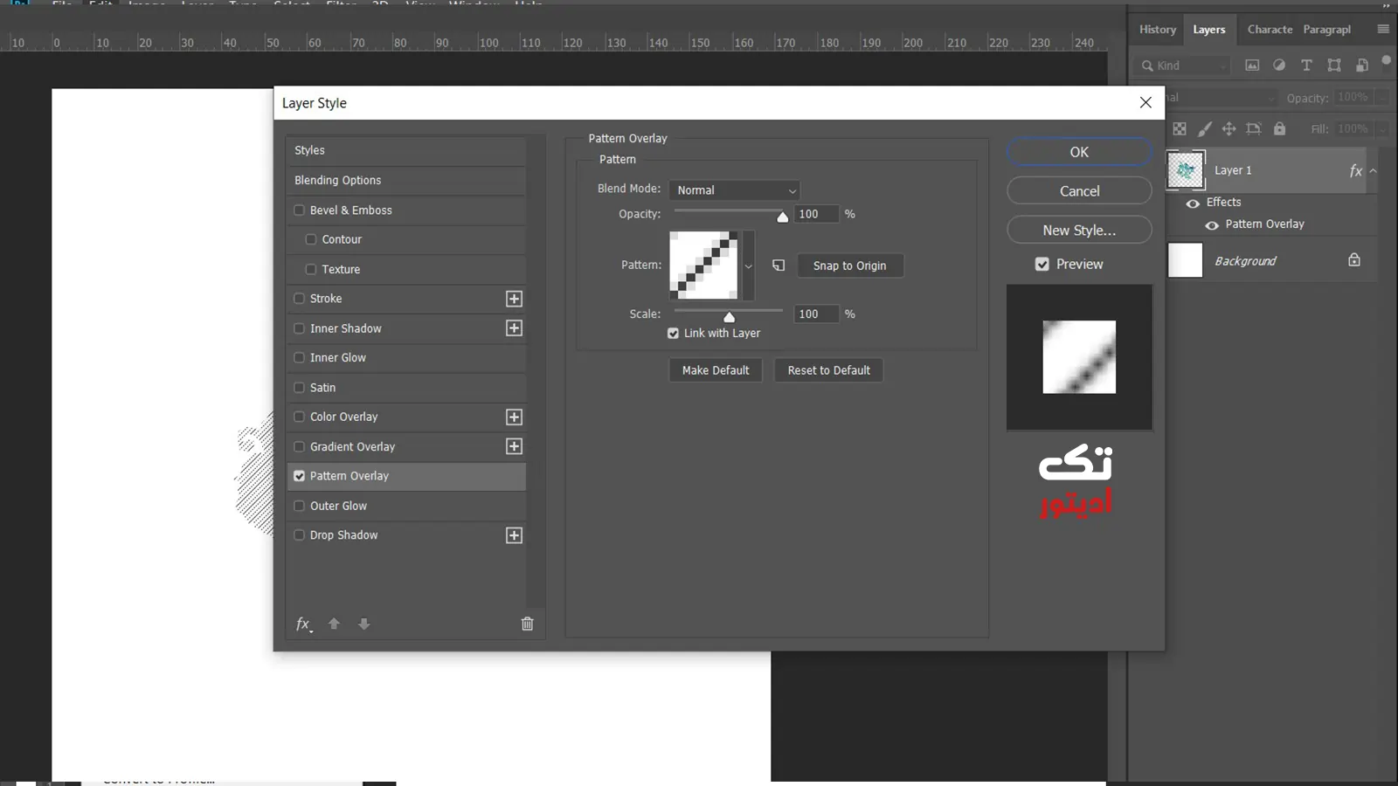Image resolution: width=1398 pixels, height=786 pixels.
Task: Enable Stroke checkbox
Action: pos(299,299)
